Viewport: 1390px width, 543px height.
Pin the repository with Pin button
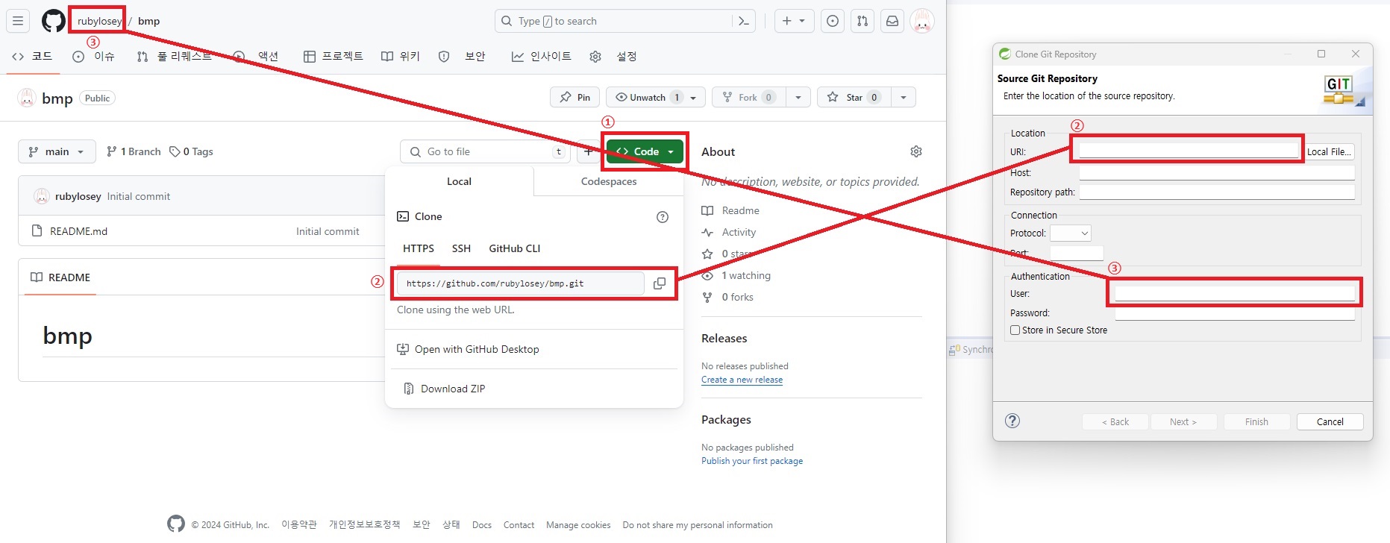[575, 97]
